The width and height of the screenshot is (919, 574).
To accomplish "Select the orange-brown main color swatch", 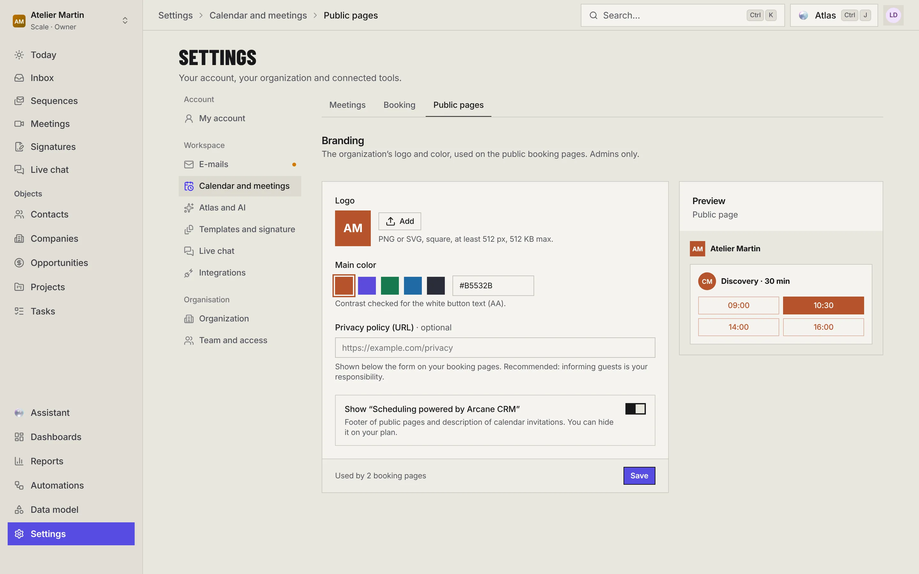I will click(x=344, y=286).
